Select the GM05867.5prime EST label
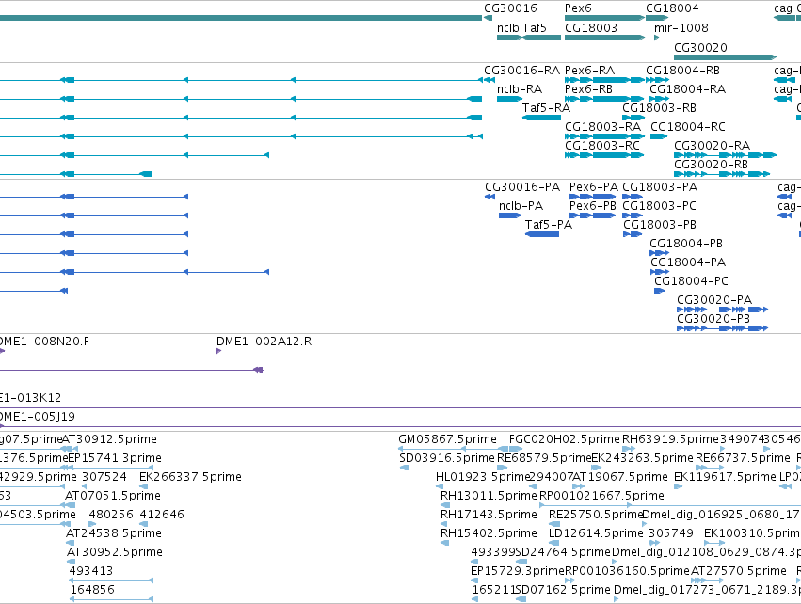The width and height of the screenshot is (801, 604). (447, 439)
